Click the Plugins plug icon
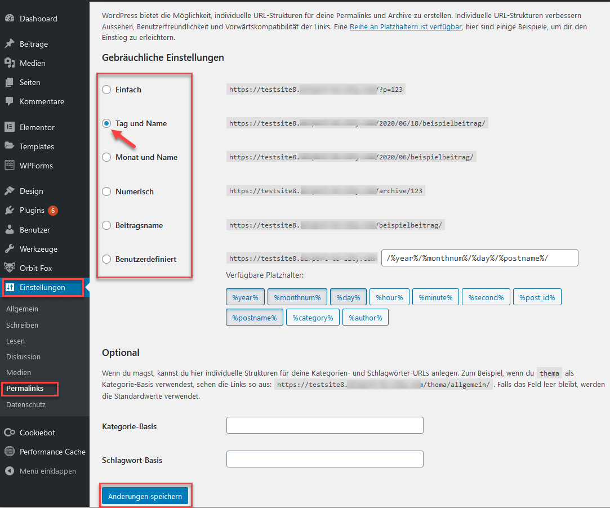Screen dimensions: 610x508 [x=10, y=210]
